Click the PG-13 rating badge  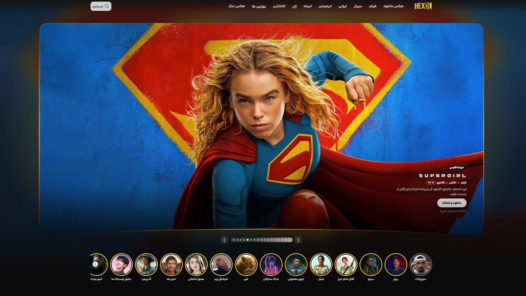[431, 183]
